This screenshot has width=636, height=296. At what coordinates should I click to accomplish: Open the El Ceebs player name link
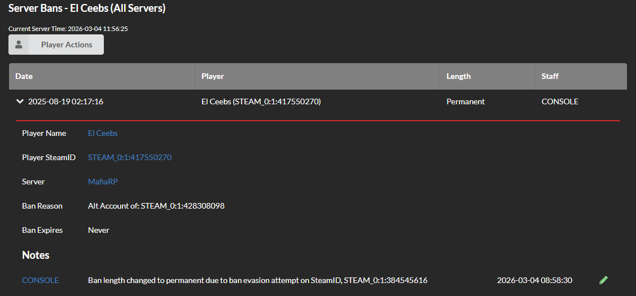tap(103, 134)
